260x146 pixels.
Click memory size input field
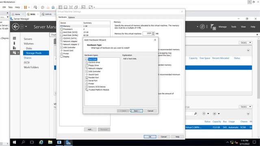[147, 33]
